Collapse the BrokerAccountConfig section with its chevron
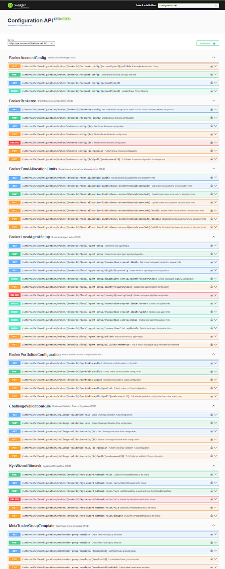The width and height of the screenshot is (225, 569). click(x=213, y=58)
